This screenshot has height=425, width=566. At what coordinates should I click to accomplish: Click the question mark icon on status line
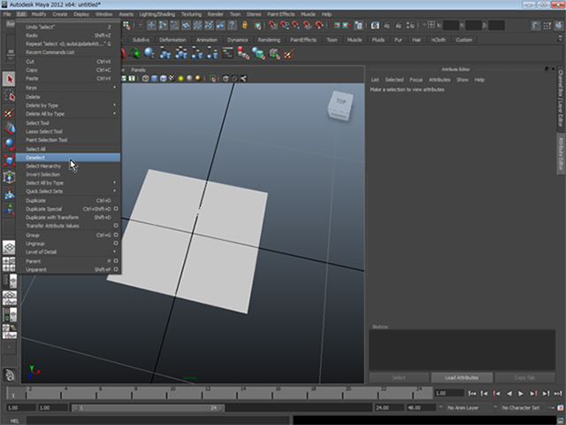[x=232, y=25]
